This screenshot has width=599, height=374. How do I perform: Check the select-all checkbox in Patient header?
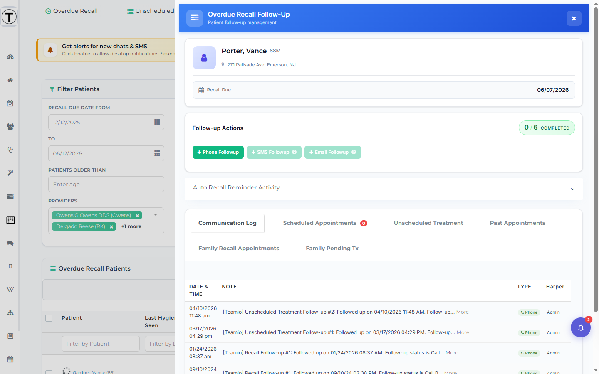(49, 318)
